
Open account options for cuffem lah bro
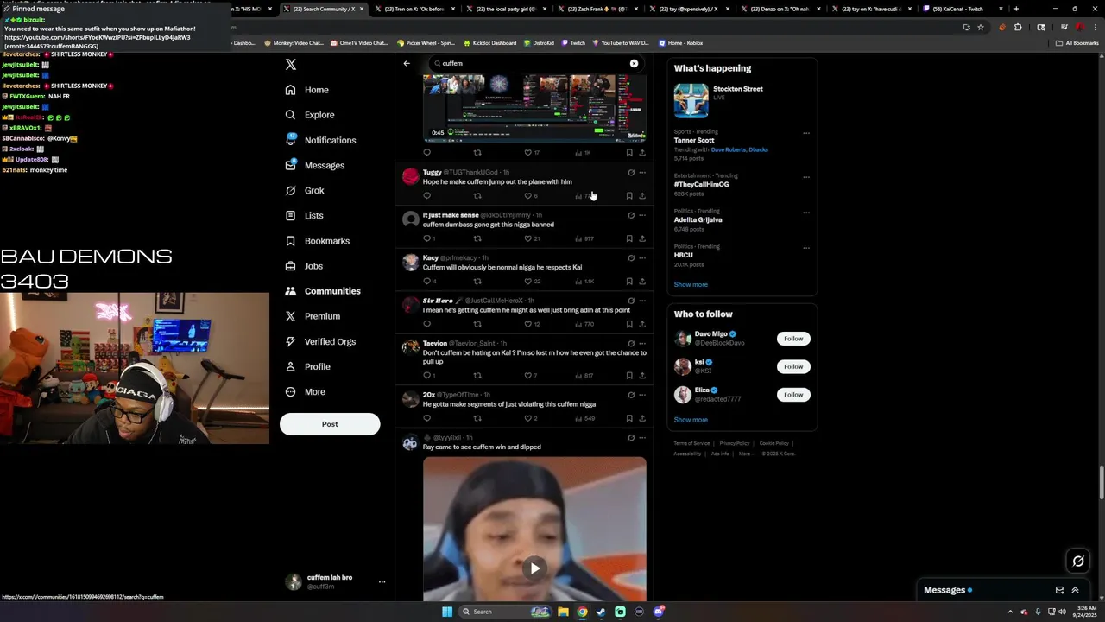(382, 582)
